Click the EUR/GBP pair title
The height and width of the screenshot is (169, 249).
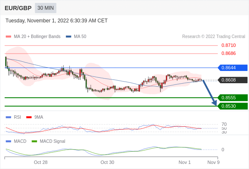click(18, 8)
